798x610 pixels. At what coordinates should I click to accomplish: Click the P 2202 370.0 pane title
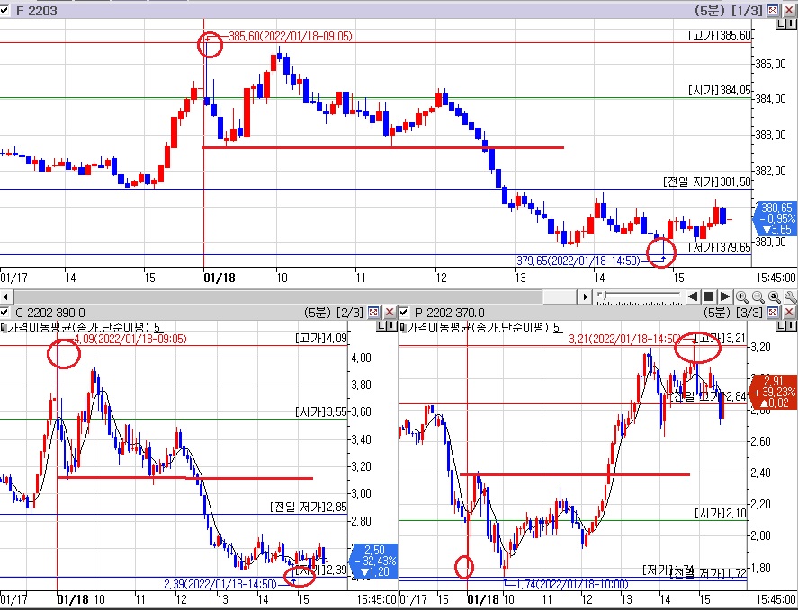[x=450, y=313]
